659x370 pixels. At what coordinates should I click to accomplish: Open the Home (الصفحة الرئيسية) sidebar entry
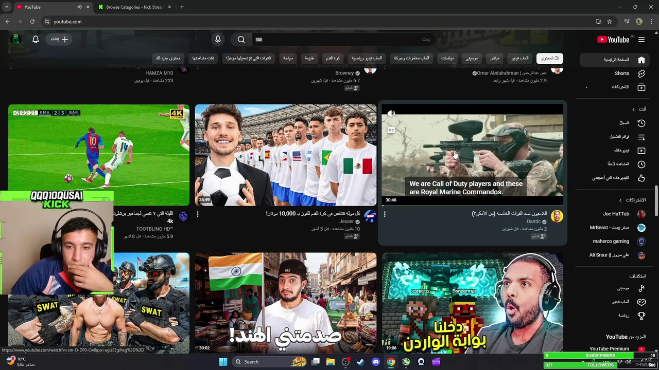[615, 60]
